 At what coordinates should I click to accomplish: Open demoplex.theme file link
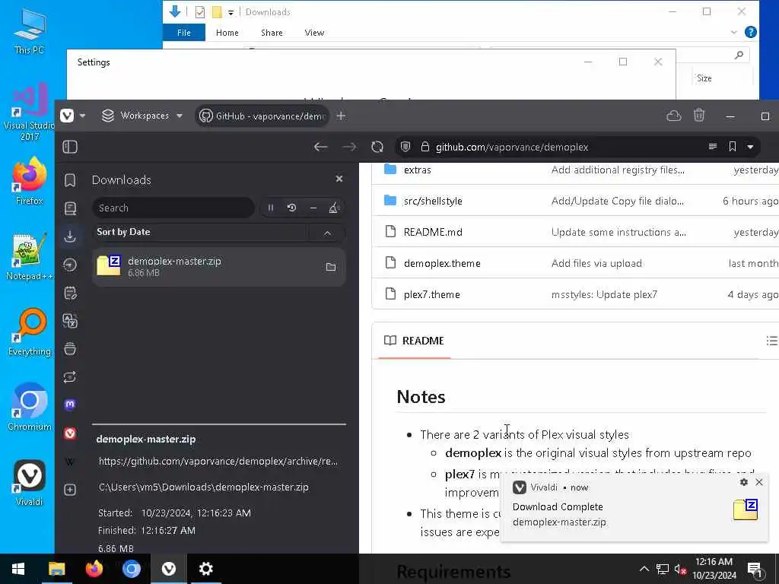click(x=442, y=263)
